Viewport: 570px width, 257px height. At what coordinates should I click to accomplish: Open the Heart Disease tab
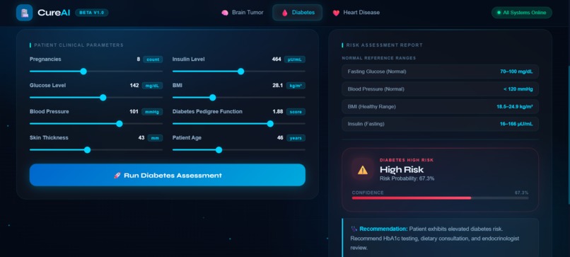pyautogui.click(x=356, y=13)
